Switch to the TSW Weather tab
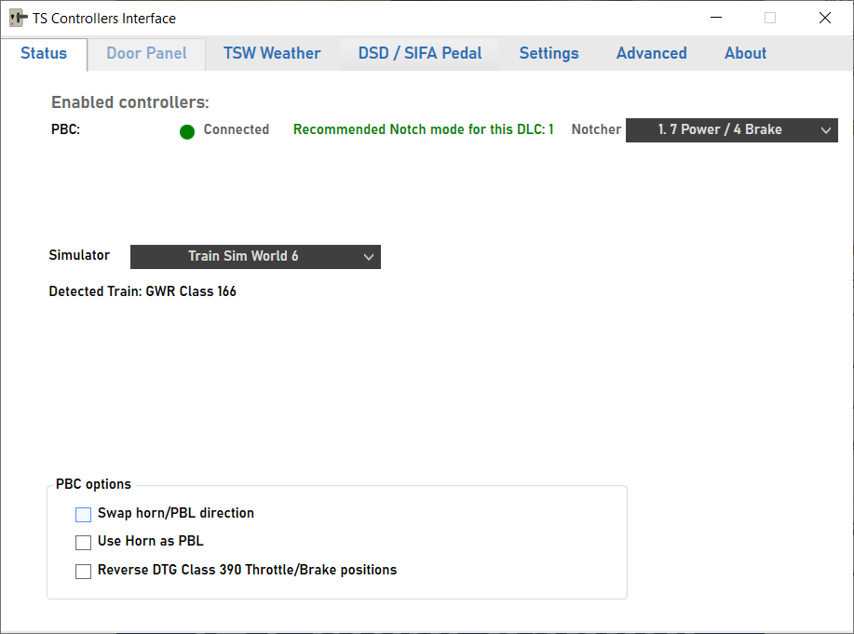Screen dimensions: 854x634 pos(272,54)
